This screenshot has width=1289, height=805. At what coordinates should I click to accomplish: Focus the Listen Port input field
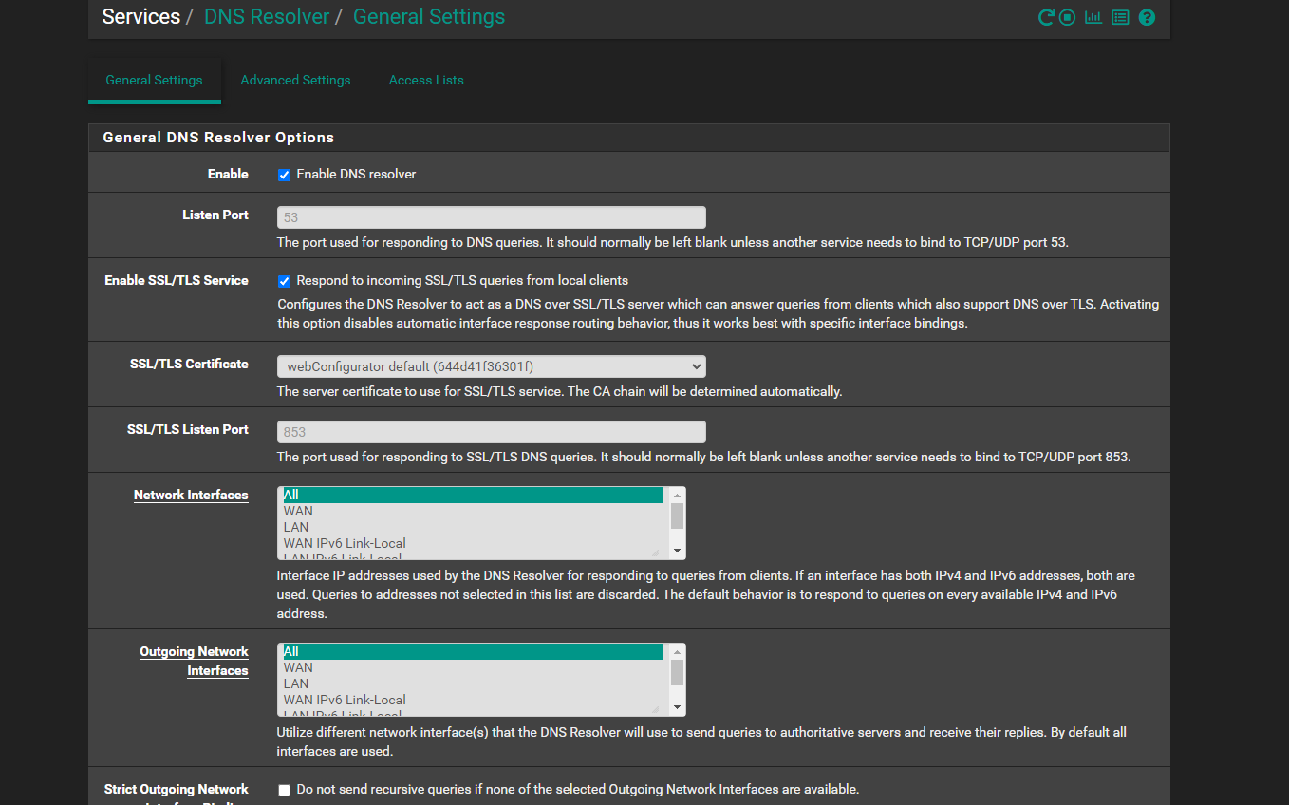[492, 217]
